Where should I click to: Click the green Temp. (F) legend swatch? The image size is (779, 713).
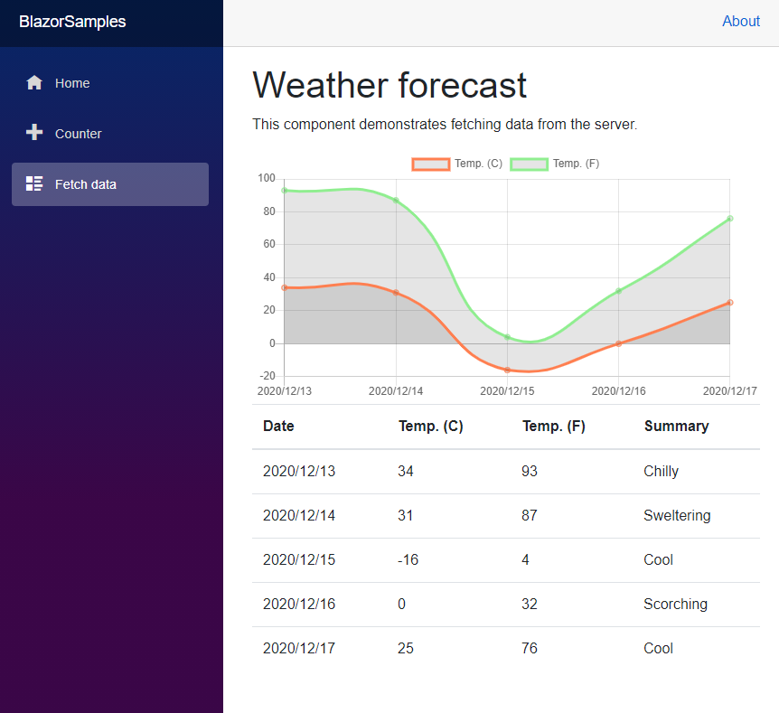pyautogui.click(x=529, y=164)
